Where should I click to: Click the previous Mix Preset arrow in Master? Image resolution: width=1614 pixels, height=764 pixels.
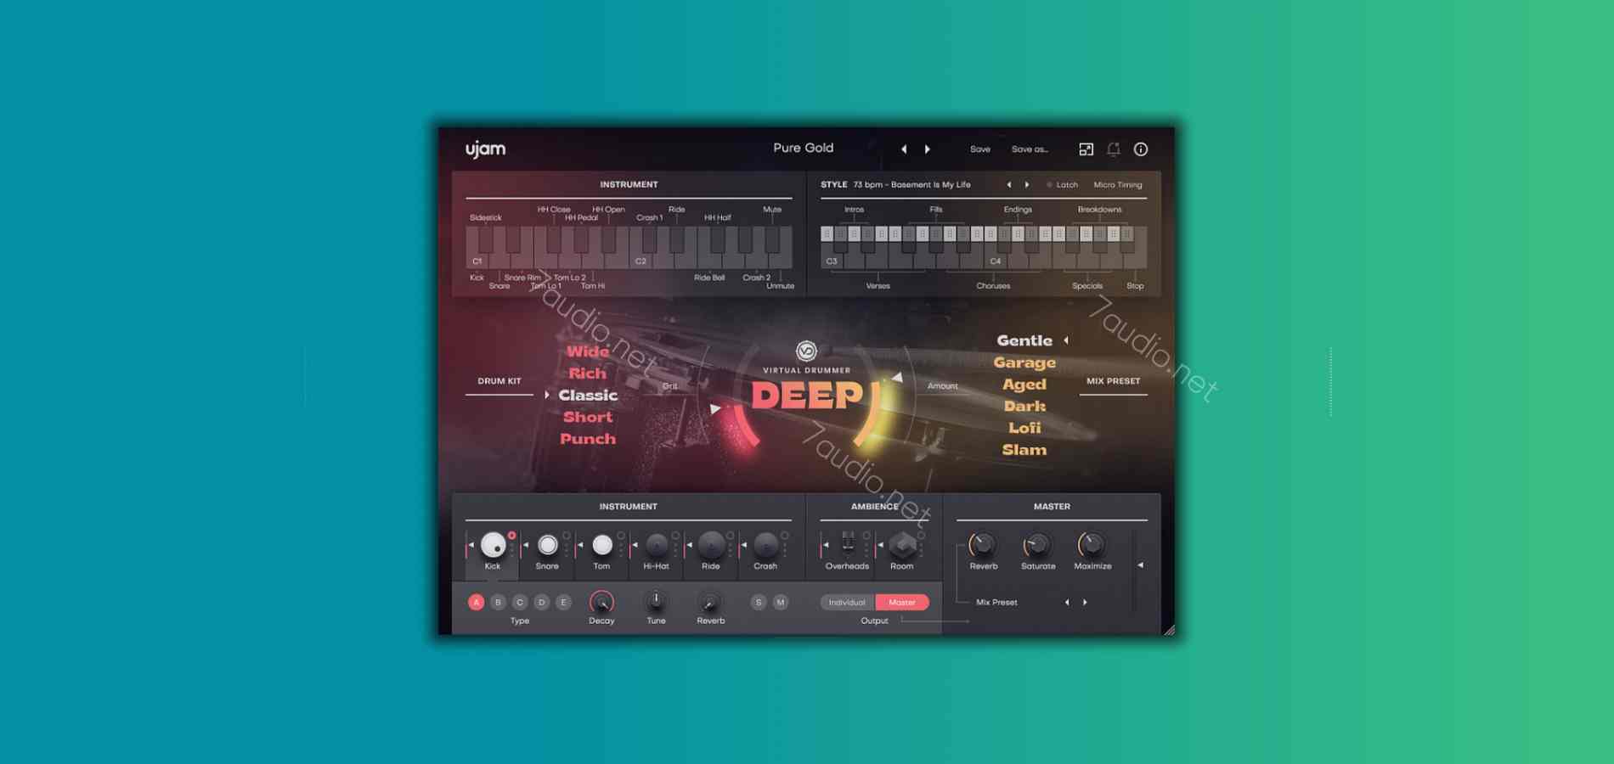click(1067, 603)
